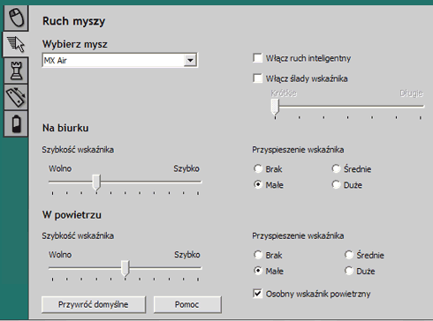Select Średnie acceleration under W powietrzu
The width and height of the screenshot is (433, 321).
pos(349,255)
